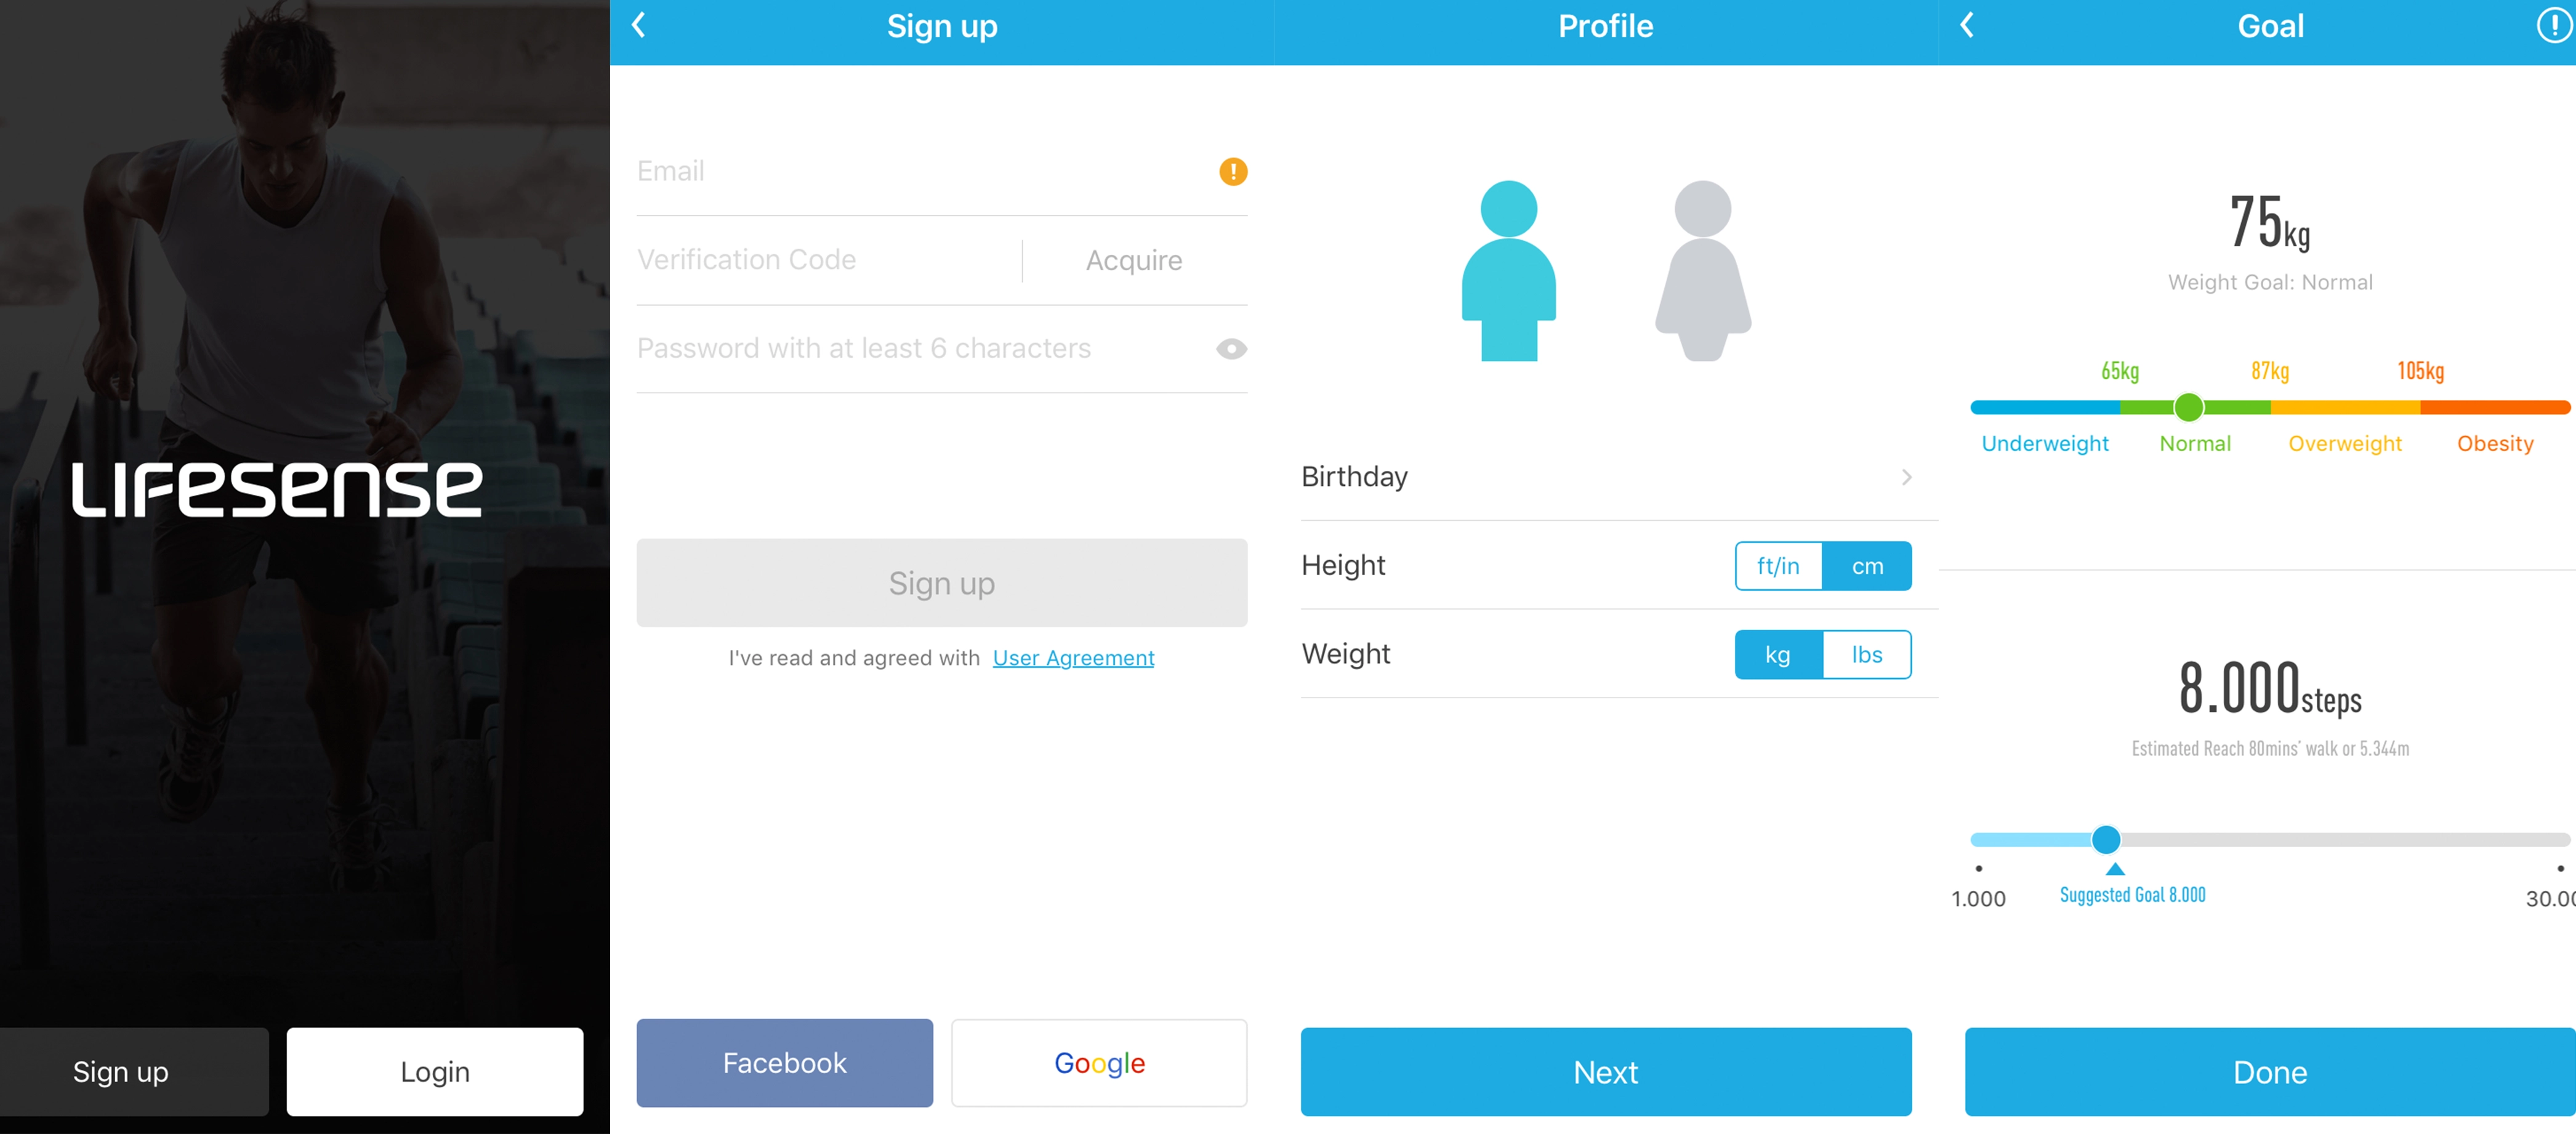Toggle password visibility eye icon
Image resolution: width=2576 pixels, height=1134 pixels.
[1231, 349]
